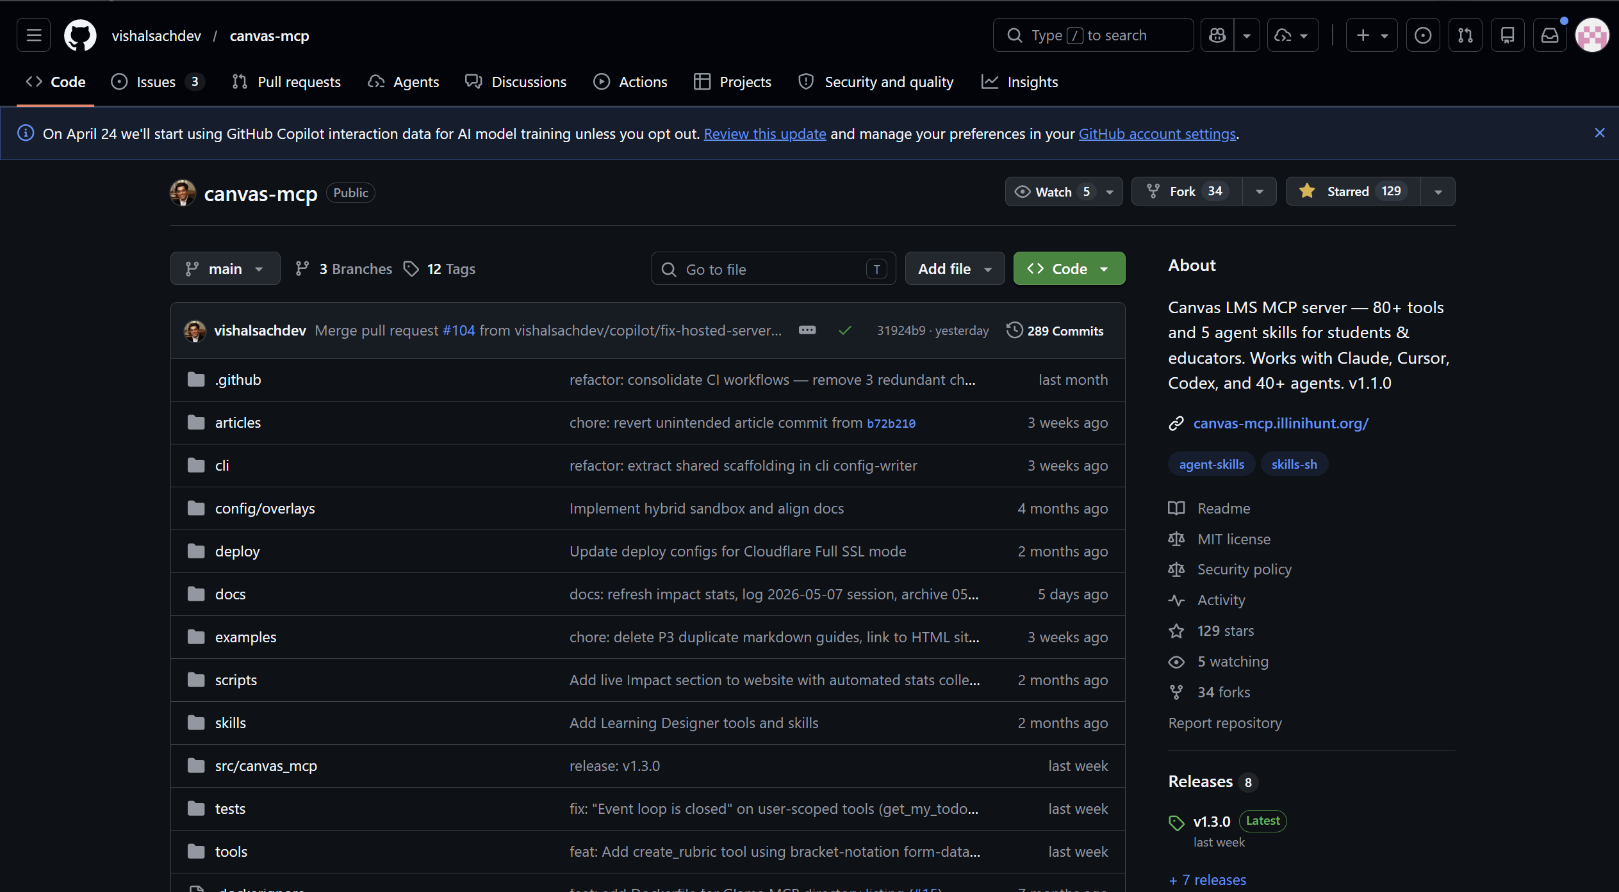
Task: Open the Insights tab
Action: 1020,82
